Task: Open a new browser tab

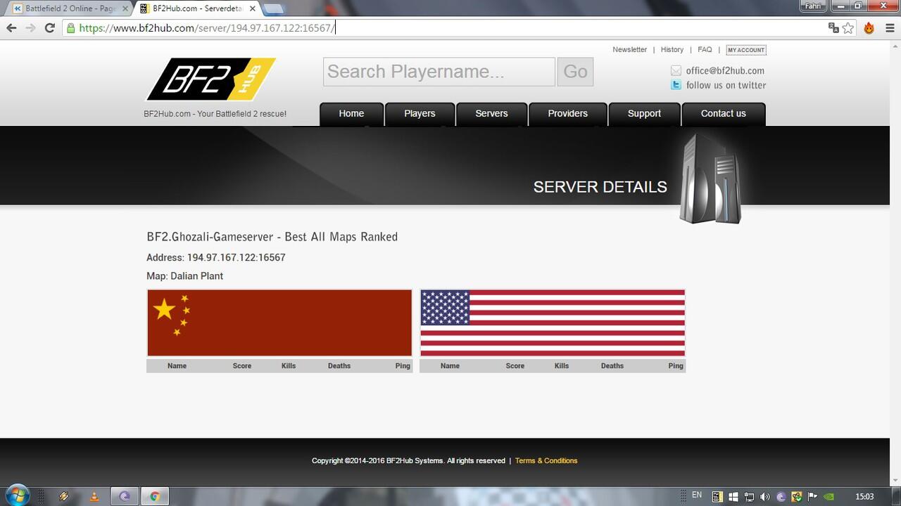Action: pos(273,9)
